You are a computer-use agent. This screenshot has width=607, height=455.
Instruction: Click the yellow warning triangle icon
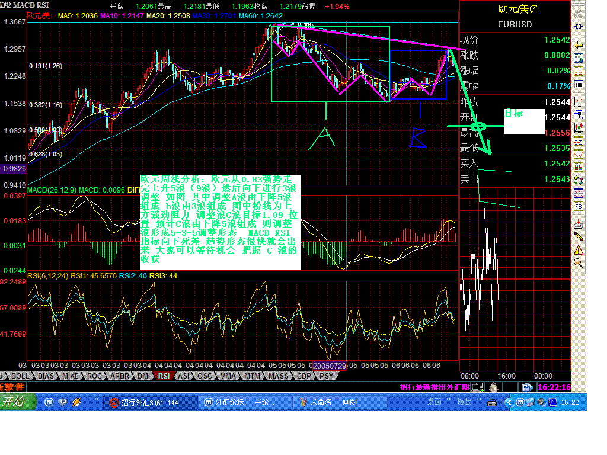579,250
